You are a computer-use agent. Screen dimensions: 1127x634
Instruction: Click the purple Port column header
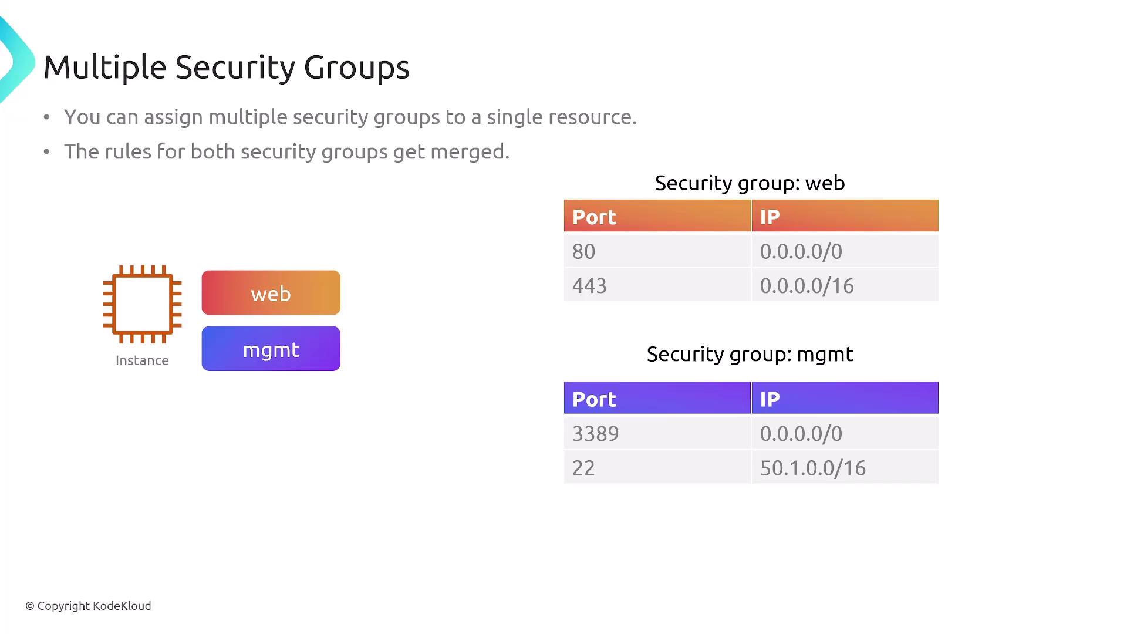click(657, 399)
